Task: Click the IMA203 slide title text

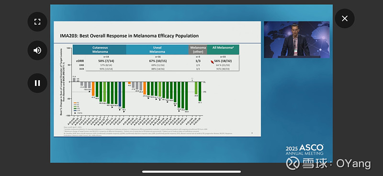Action: [129, 36]
